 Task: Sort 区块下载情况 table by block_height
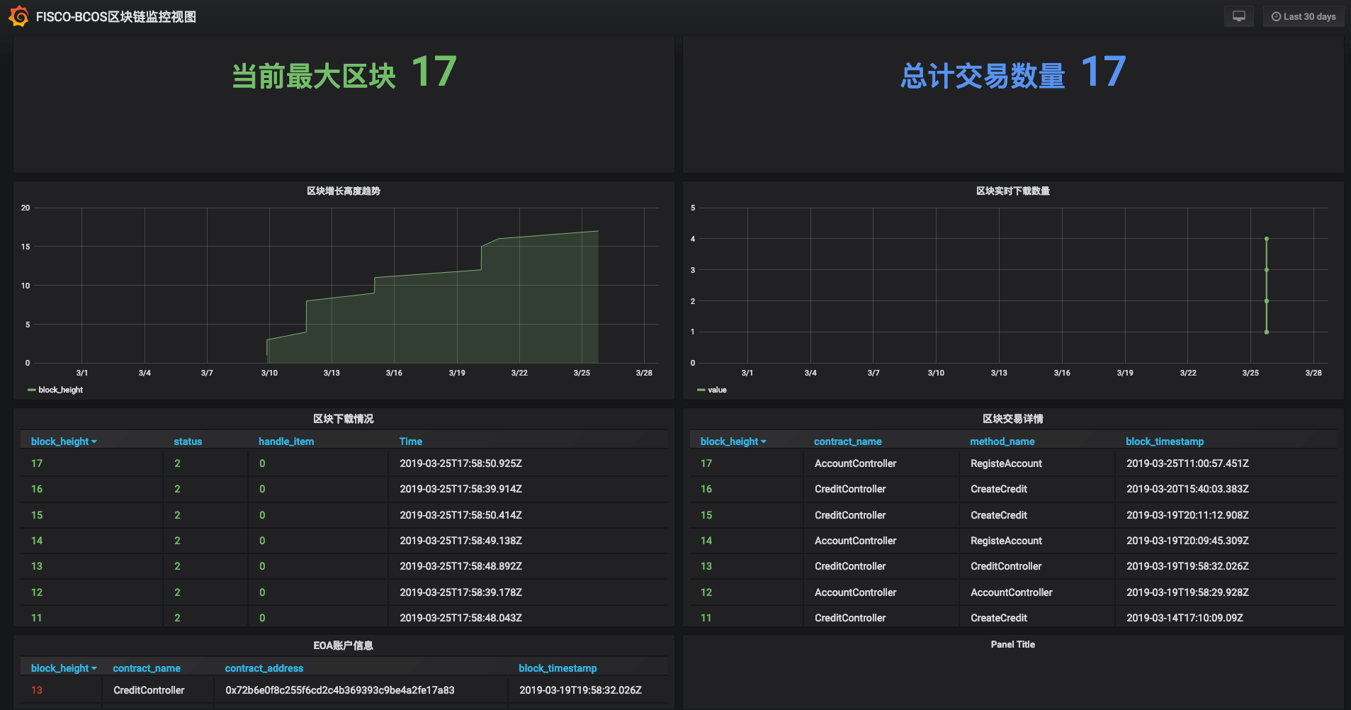point(60,441)
